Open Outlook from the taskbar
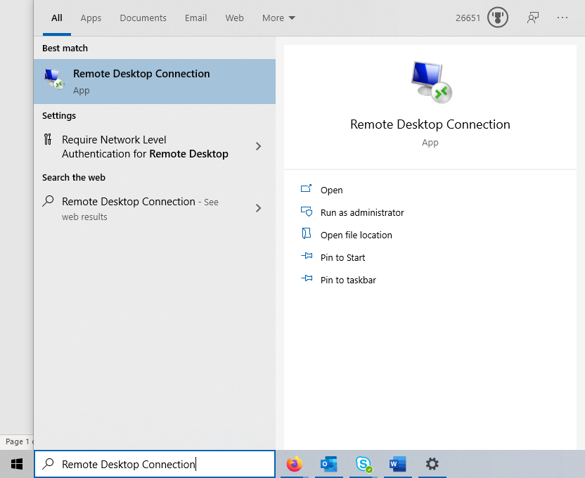This screenshot has width=585, height=478. click(328, 464)
